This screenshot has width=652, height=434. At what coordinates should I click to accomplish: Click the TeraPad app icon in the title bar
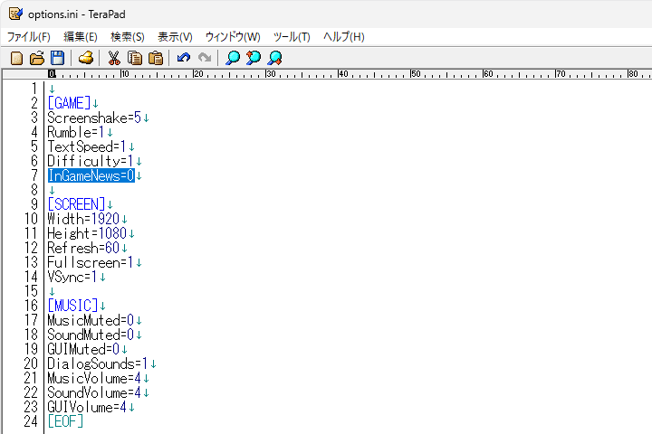point(15,14)
